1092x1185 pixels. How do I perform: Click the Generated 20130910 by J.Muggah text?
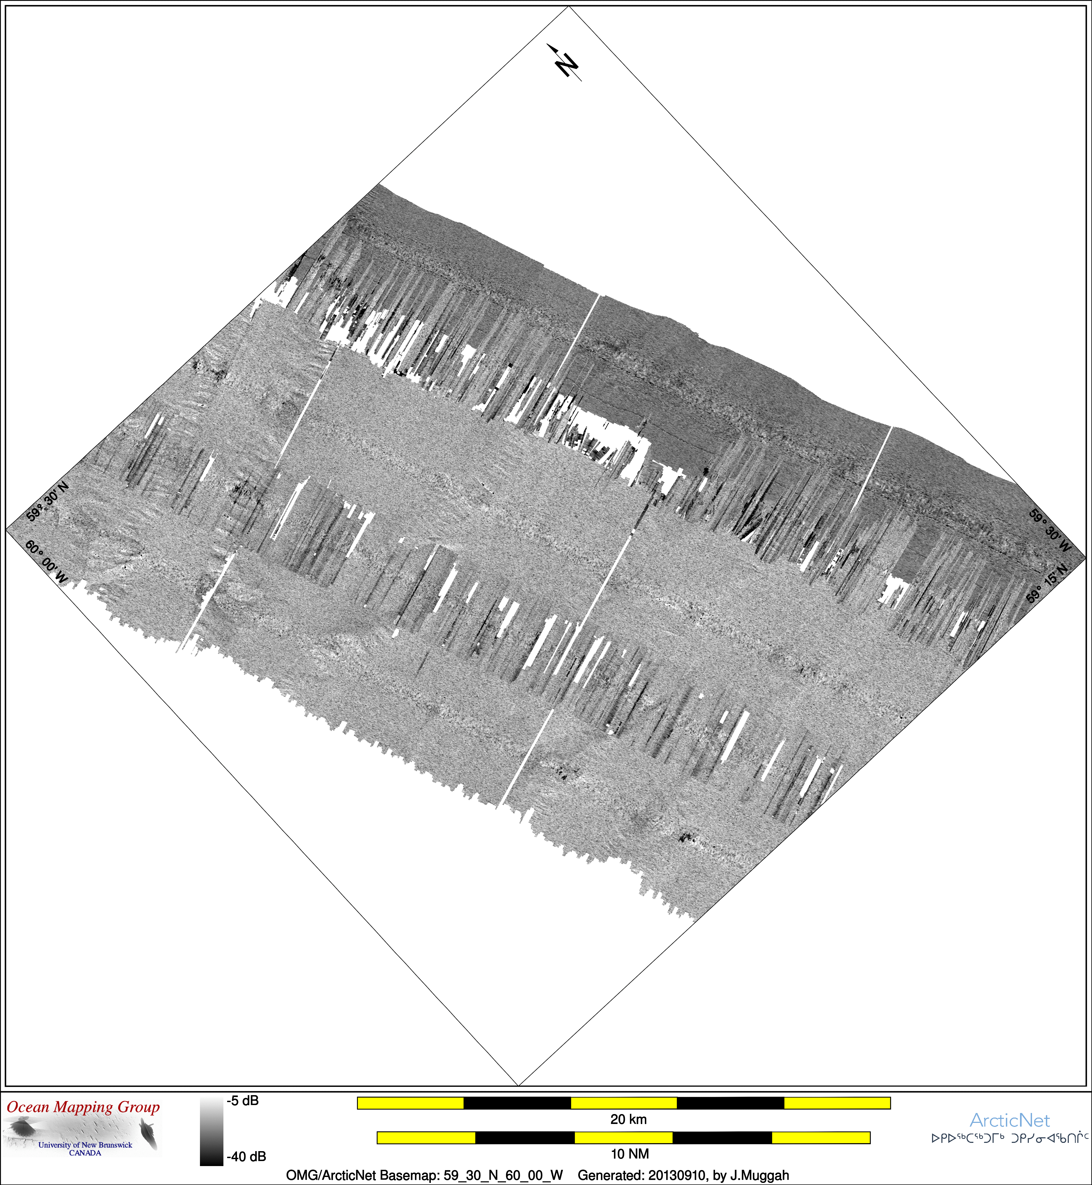[683, 1175]
